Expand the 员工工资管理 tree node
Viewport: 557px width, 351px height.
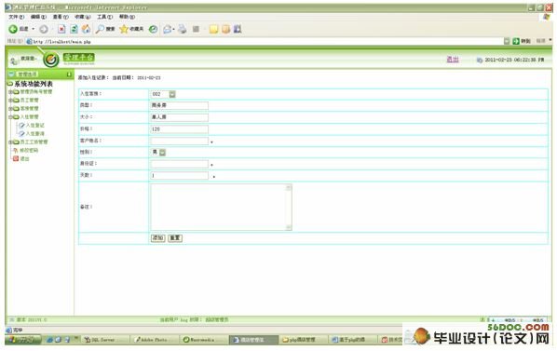10,142
